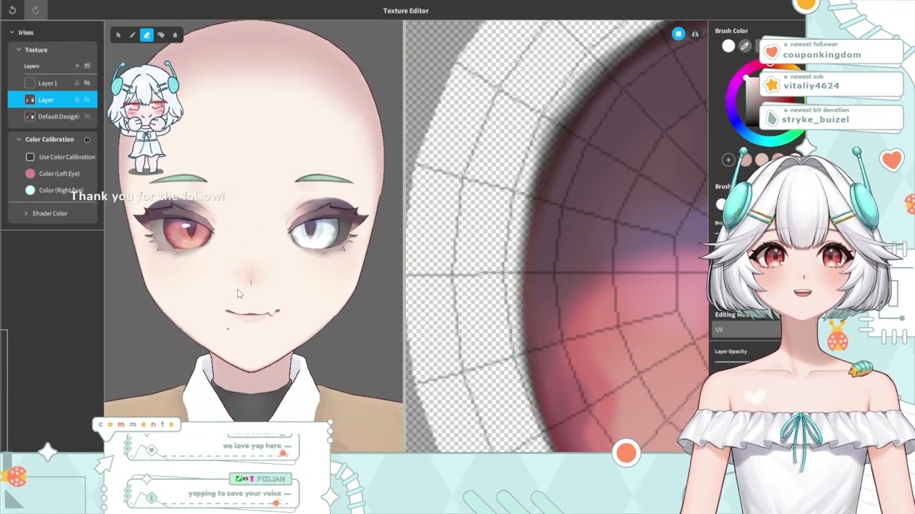Click the Default Design eyes thumbnail
The image size is (915, 514).
[30, 116]
